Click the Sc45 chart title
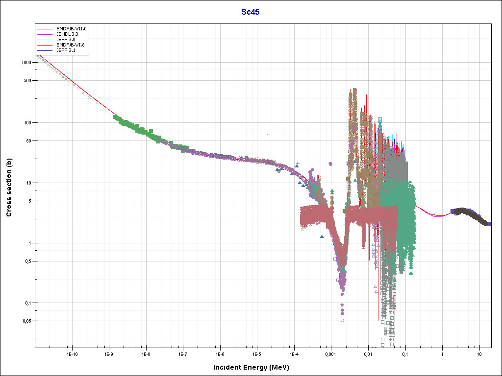502x376 pixels. 251,12
